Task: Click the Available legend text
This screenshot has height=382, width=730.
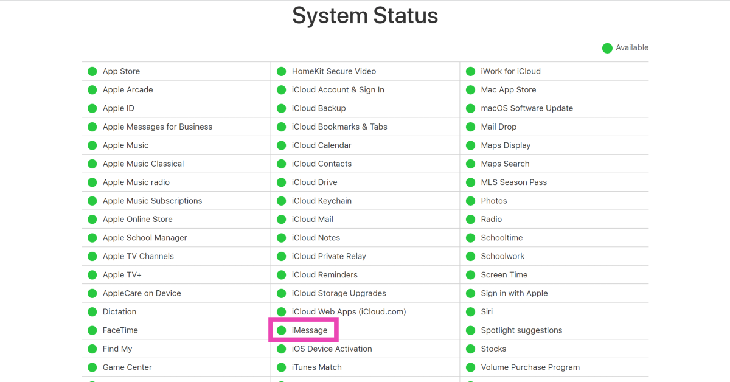Action: coord(632,47)
